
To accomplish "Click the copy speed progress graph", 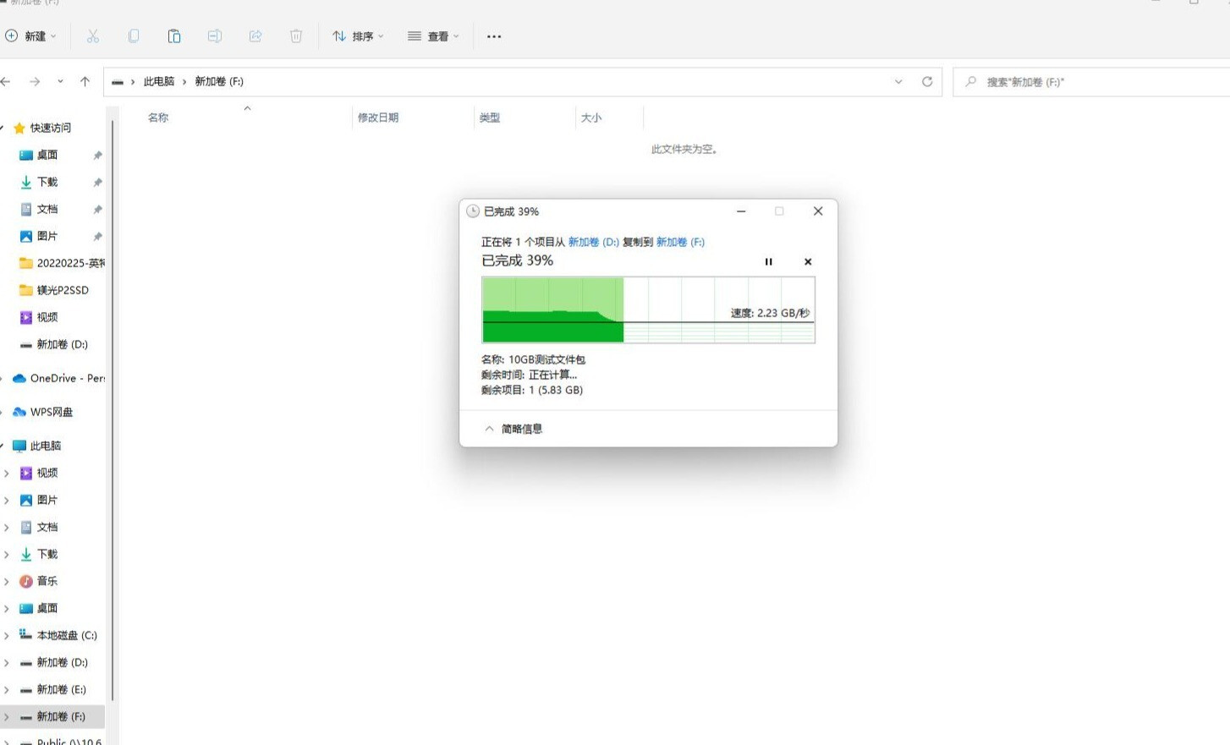I will coord(648,310).
